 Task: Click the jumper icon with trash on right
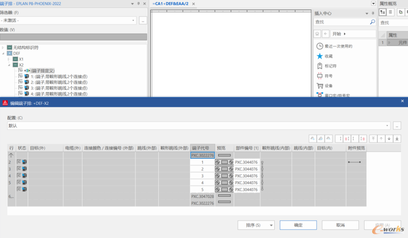(363, 139)
